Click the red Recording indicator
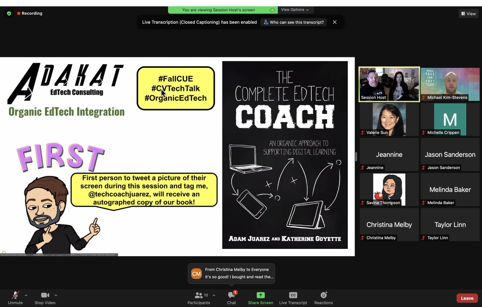482x307 pixels. [x=30, y=13]
